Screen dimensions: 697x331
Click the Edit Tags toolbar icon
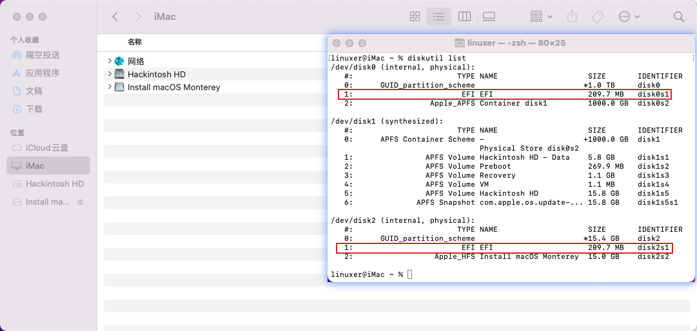pos(597,17)
